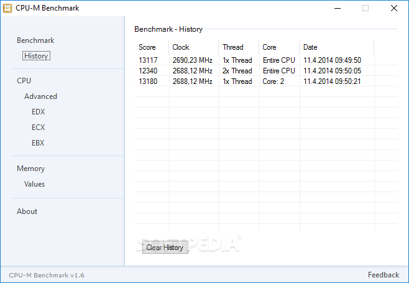Show the memory Values page
Image resolution: width=409 pixels, height=283 pixels.
pos(34,184)
